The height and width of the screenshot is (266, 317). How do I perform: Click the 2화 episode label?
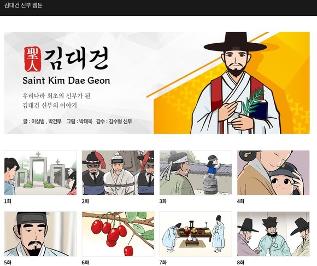tap(85, 201)
